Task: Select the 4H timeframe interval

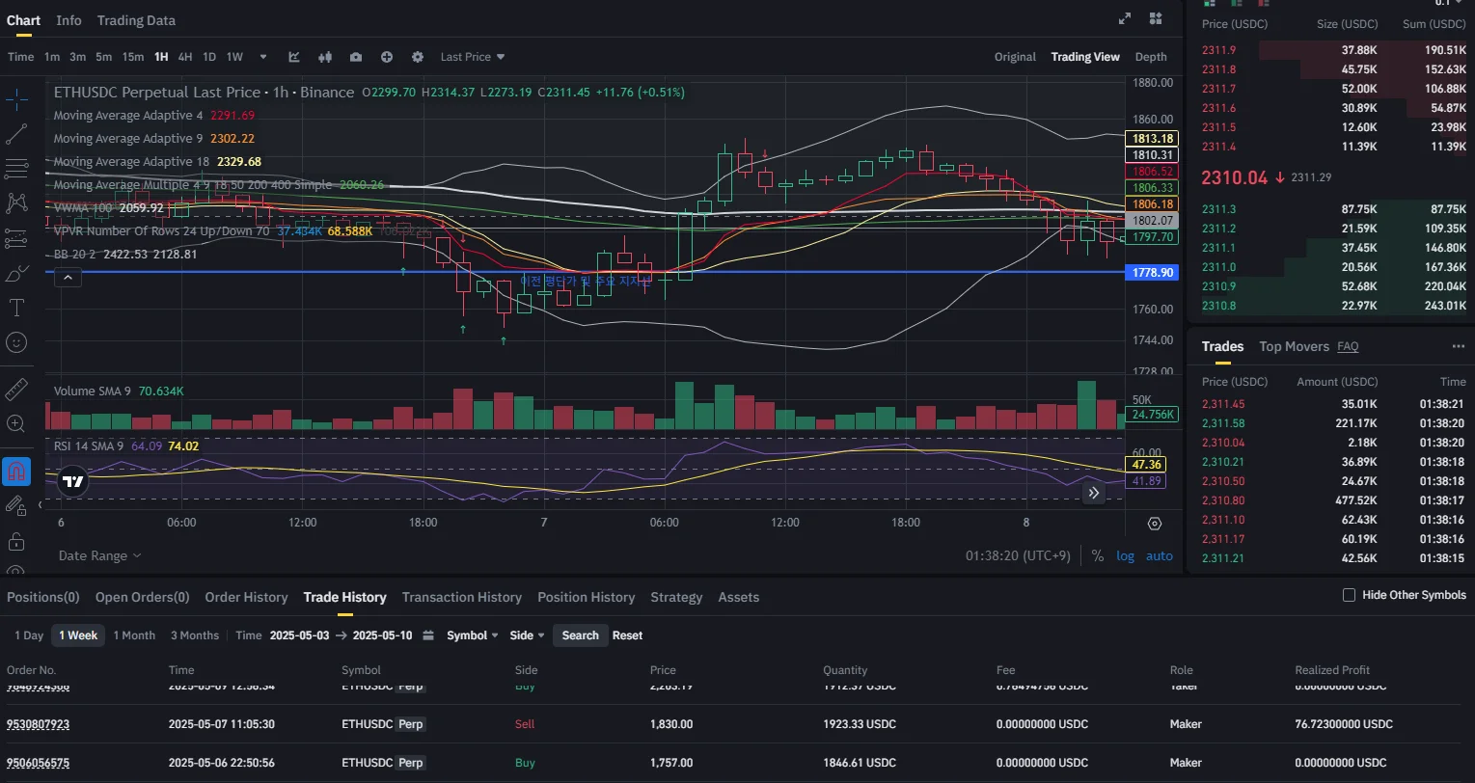Action: pos(185,57)
